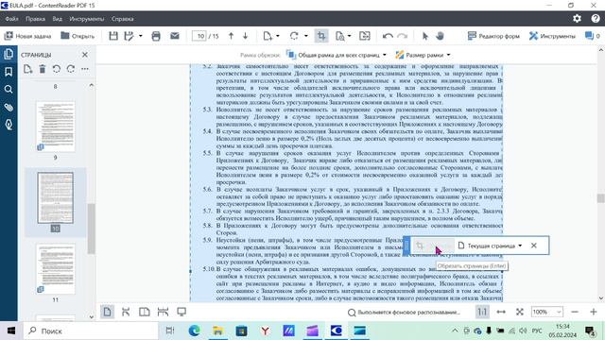Open the Файл menu
Image resolution: width=605 pixels, height=340 pixels.
12,19
